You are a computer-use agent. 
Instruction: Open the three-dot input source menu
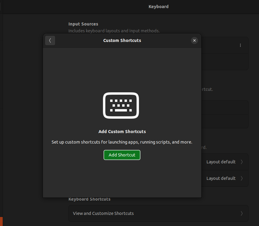(240, 45)
